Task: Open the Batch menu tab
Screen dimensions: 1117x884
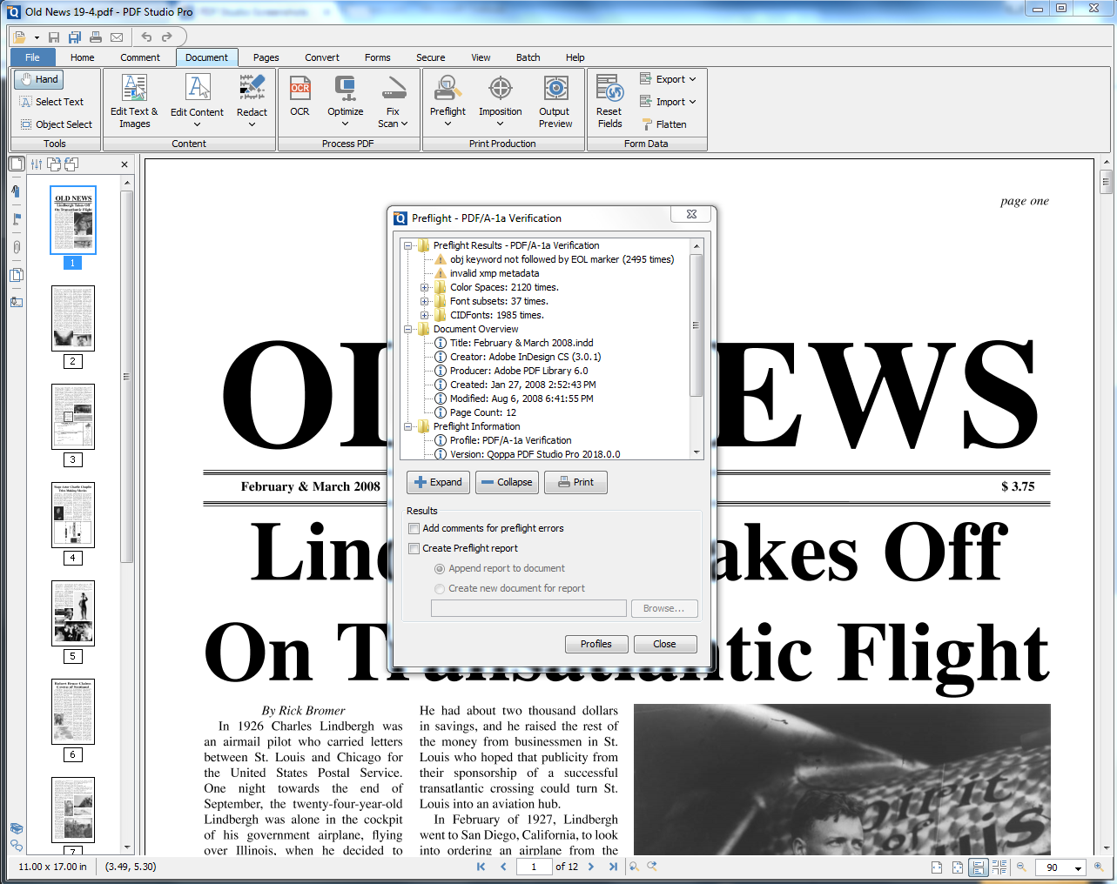Action: point(528,57)
